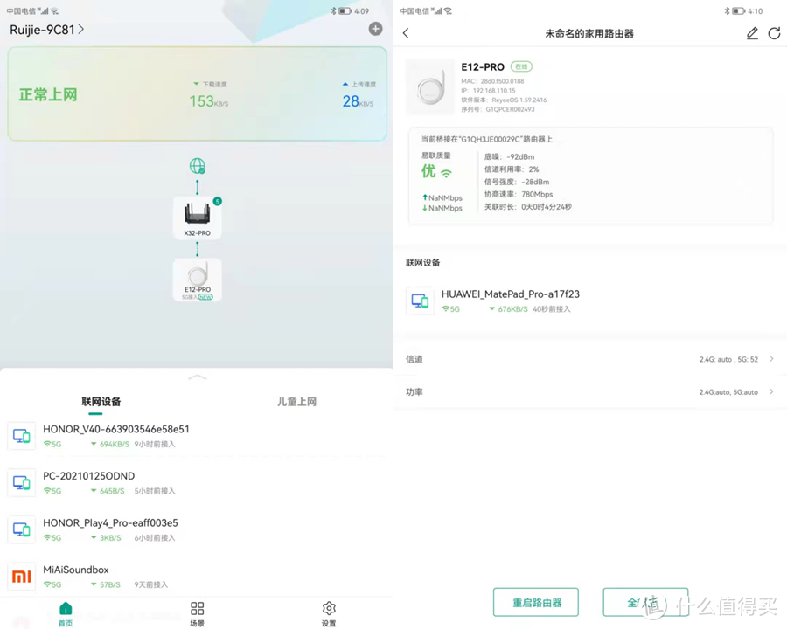Open the 信道 channel settings chevron
This screenshot has width=787, height=629.
point(770,359)
